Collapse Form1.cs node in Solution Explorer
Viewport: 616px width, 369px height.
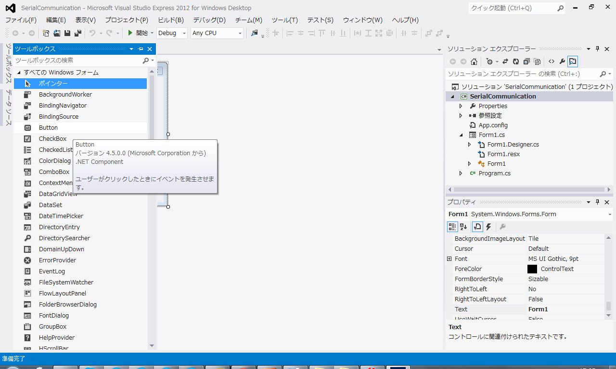tap(461, 135)
